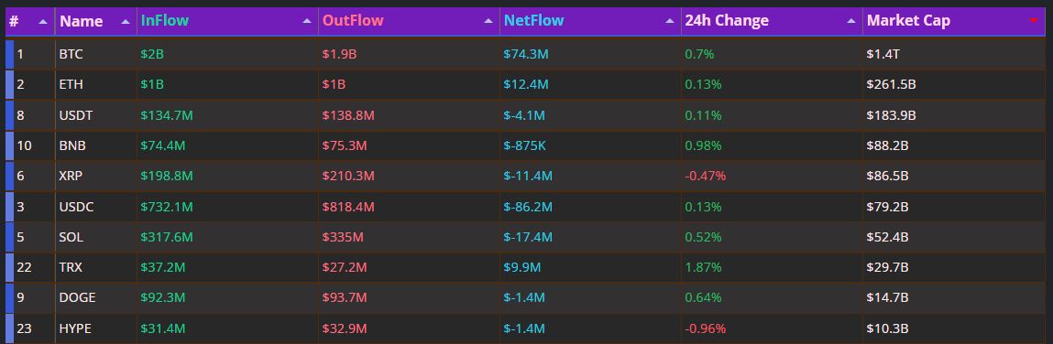Click TRX market cap $29.7B
The height and width of the screenshot is (344, 1053).
[x=888, y=267]
